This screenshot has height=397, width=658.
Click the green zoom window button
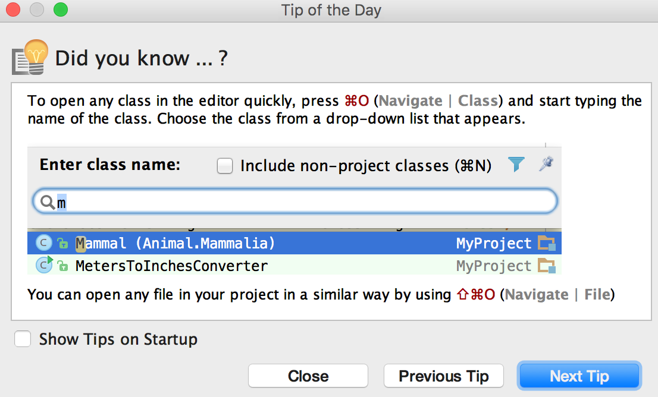coord(60,10)
